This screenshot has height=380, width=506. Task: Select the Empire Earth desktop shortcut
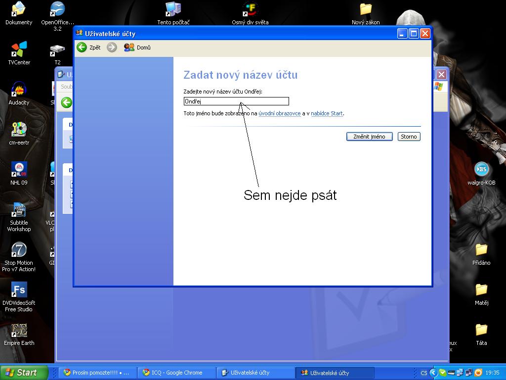[x=19, y=334]
